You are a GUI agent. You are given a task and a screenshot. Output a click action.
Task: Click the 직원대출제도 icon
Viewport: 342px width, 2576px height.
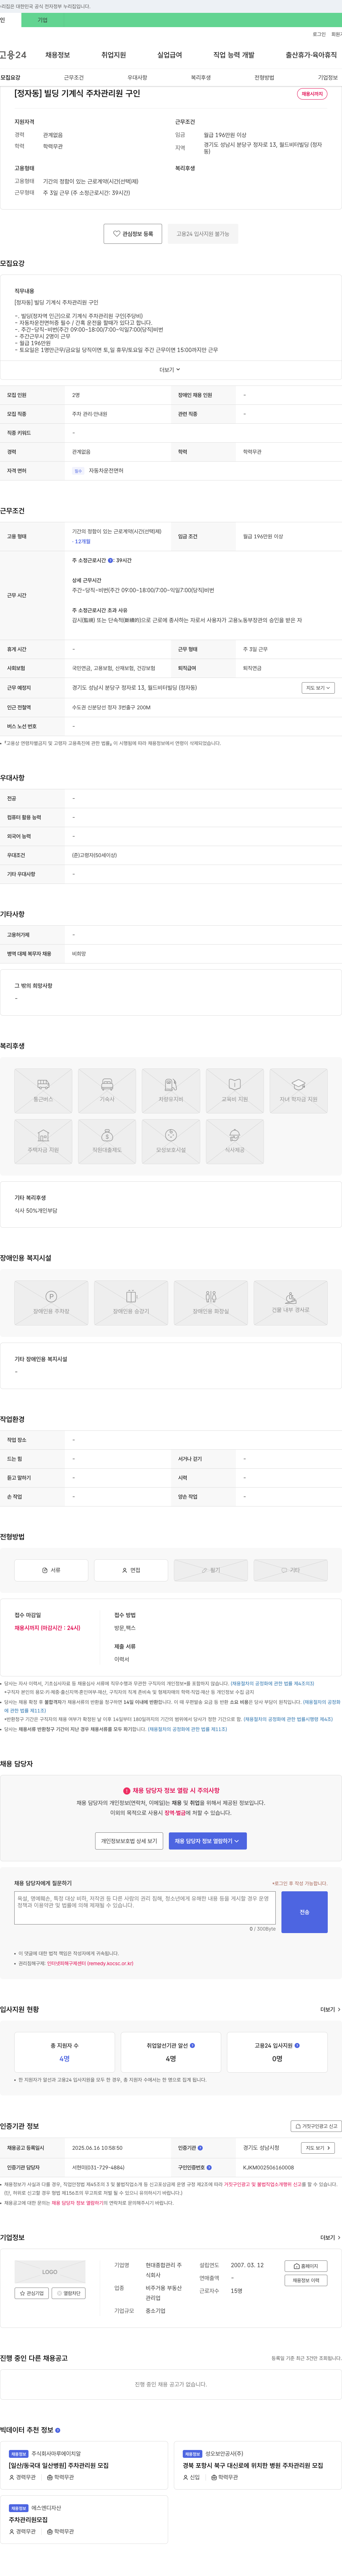pyautogui.click(x=107, y=1142)
